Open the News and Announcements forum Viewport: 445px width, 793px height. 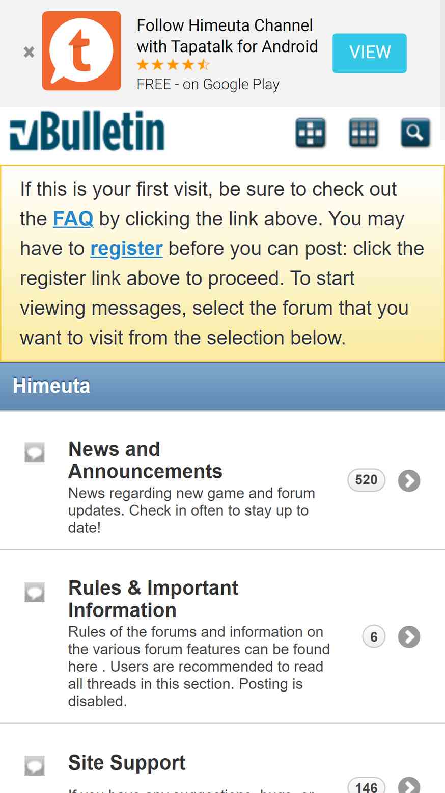[x=145, y=460]
